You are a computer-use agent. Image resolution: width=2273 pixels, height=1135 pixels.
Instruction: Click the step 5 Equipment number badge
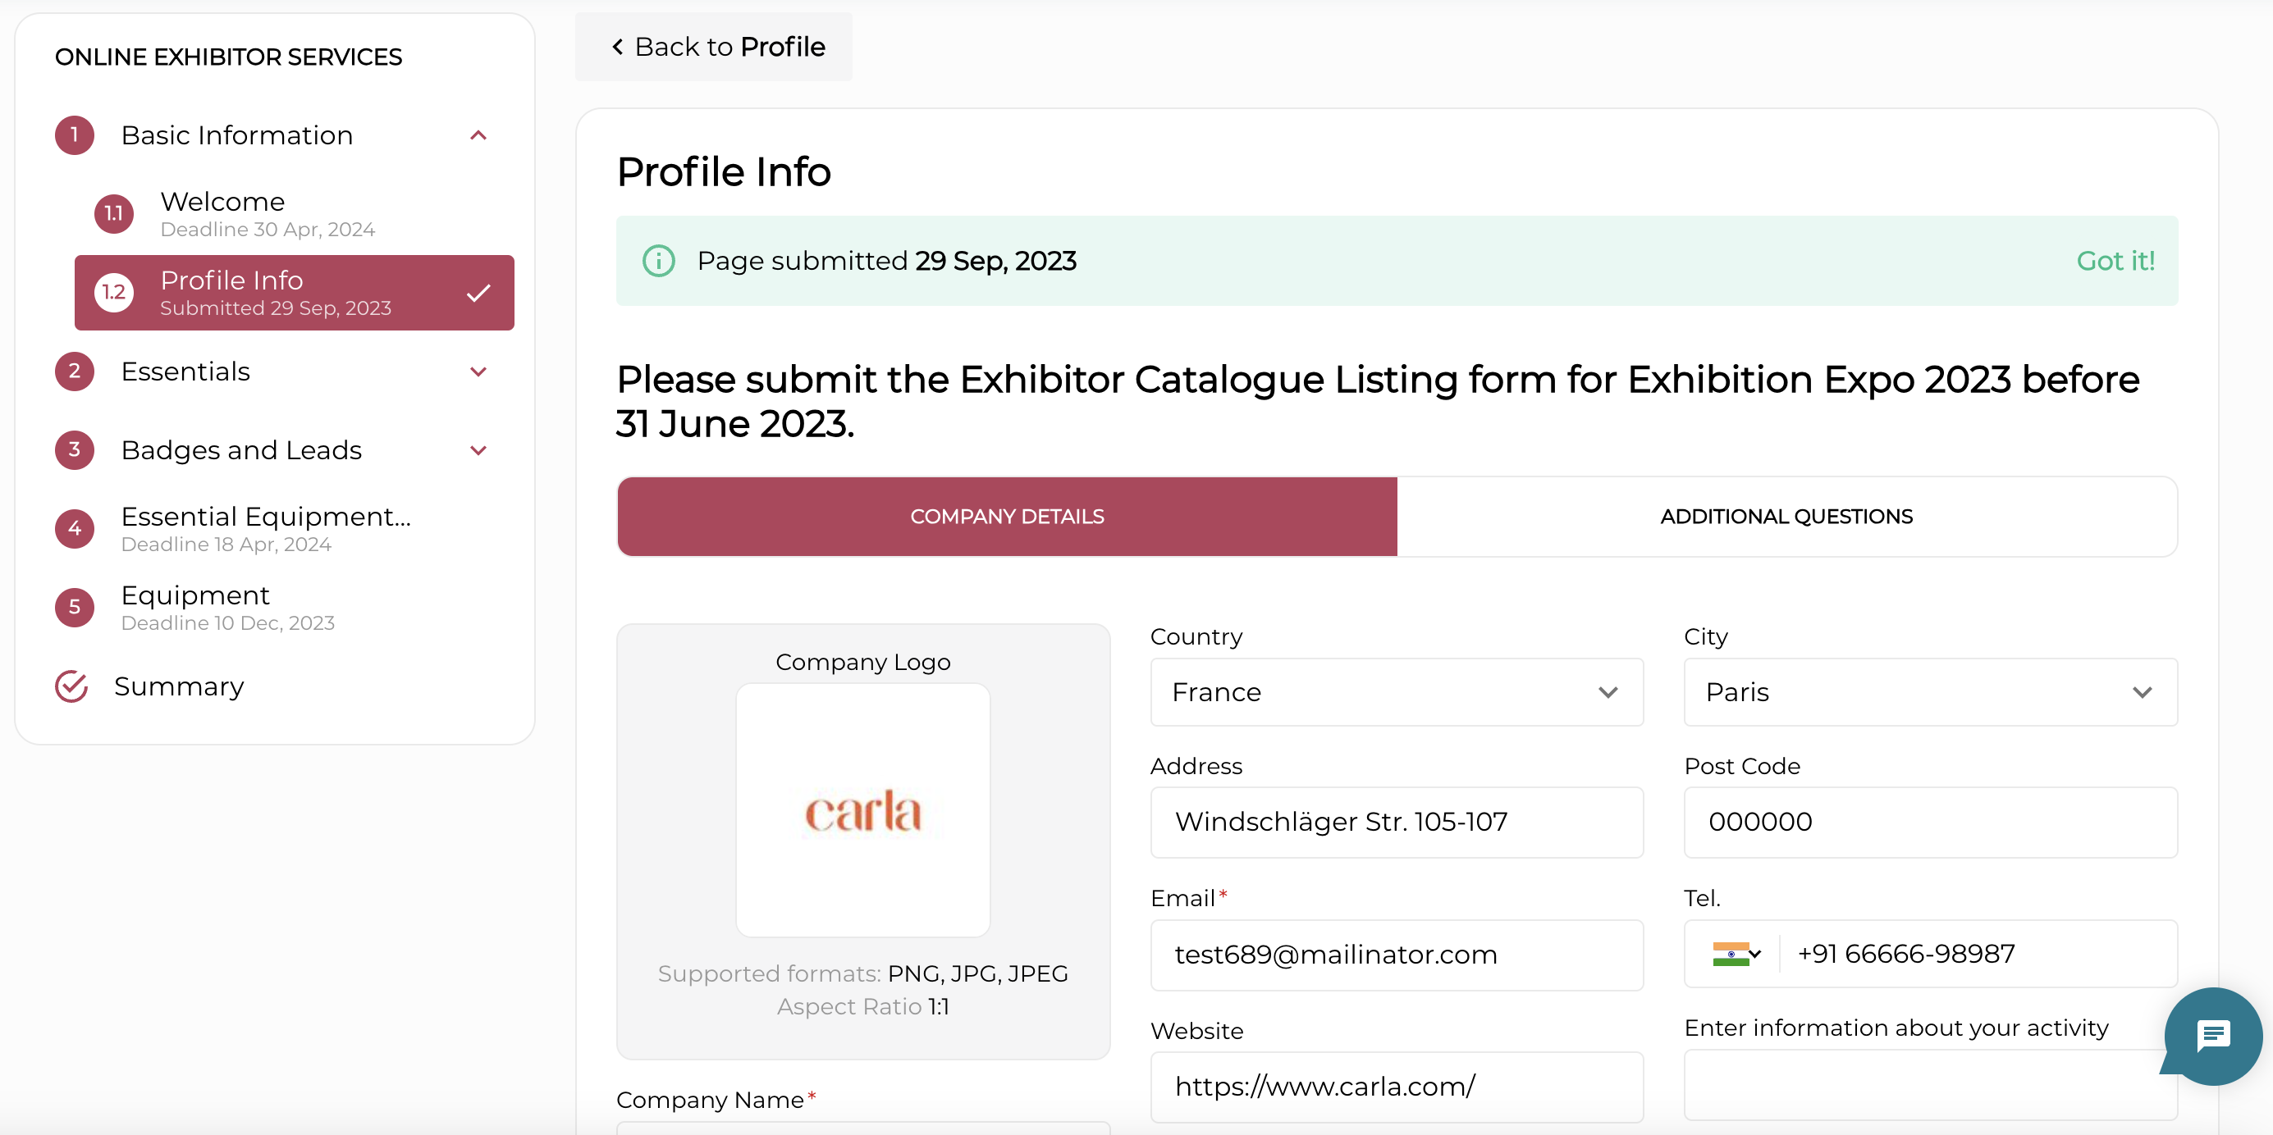(75, 607)
